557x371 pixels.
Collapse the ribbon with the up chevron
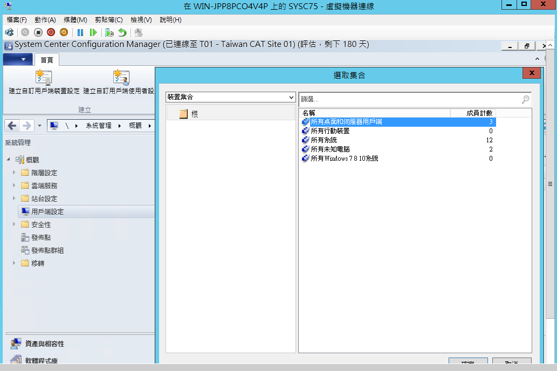pyautogui.click(x=537, y=59)
